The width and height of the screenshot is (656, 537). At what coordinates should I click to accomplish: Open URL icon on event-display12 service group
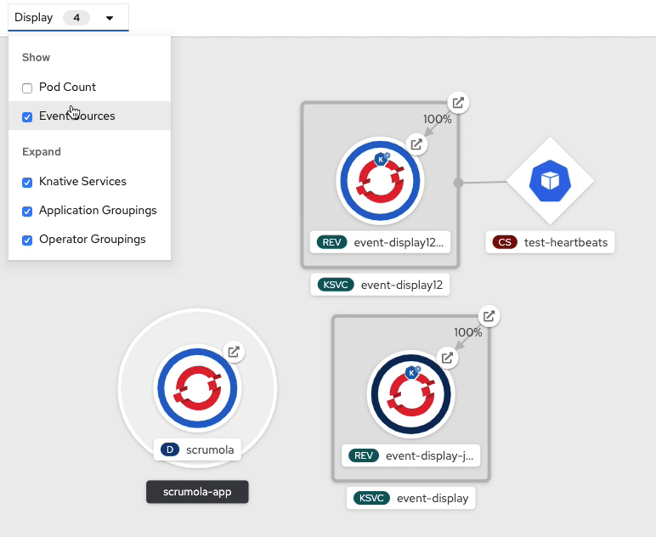coord(458,103)
